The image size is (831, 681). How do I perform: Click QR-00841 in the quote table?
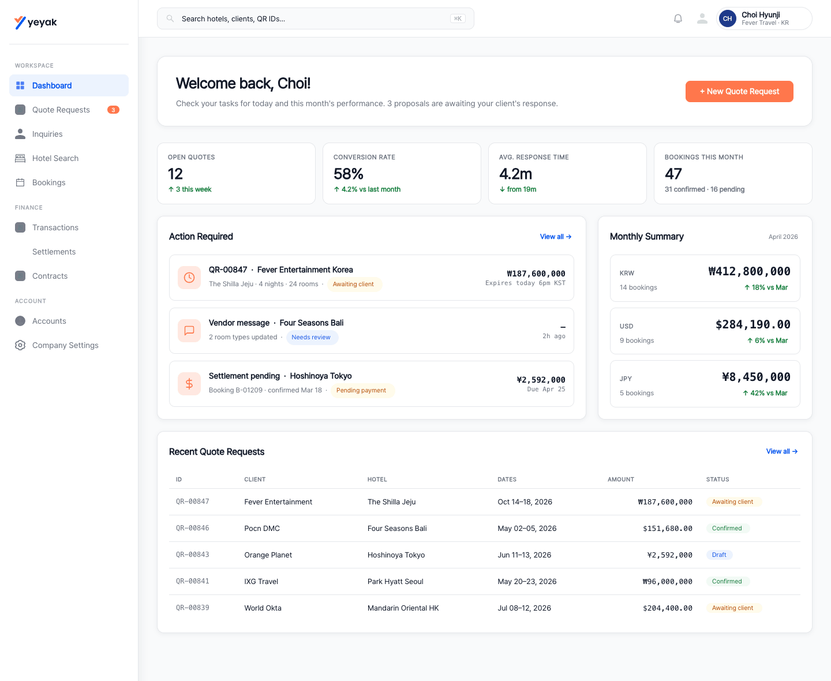[193, 581]
